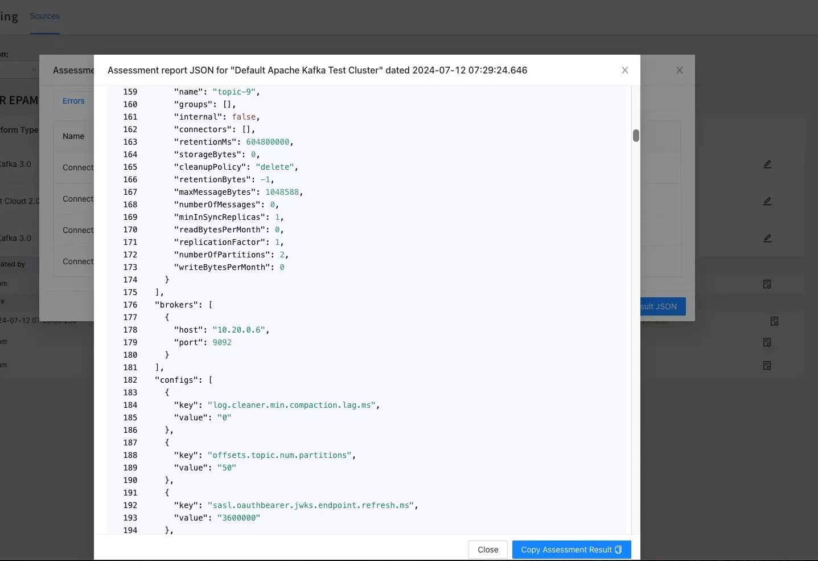Image resolution: width=818 pixels, height=561 pixels.
Task: Click the Assessment report JSON dialog title
Action: [x=318, y=70]
